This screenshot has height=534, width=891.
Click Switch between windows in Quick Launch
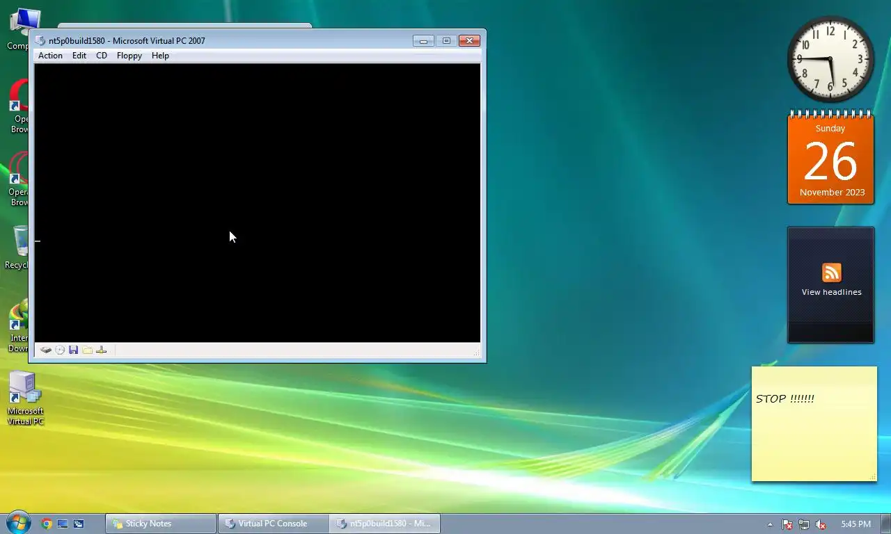(79, 524)
